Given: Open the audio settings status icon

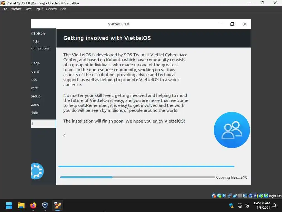Looking at the screenshot, I should 224,196.
